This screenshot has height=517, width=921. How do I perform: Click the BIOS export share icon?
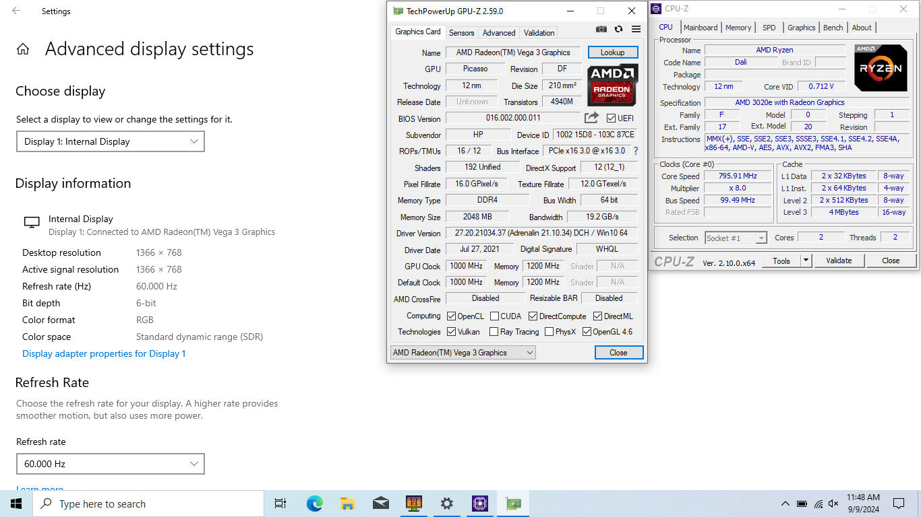tap(591, 118)
